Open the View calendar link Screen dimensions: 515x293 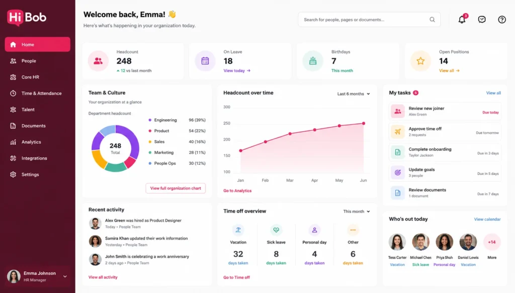(x=487, y=219)
